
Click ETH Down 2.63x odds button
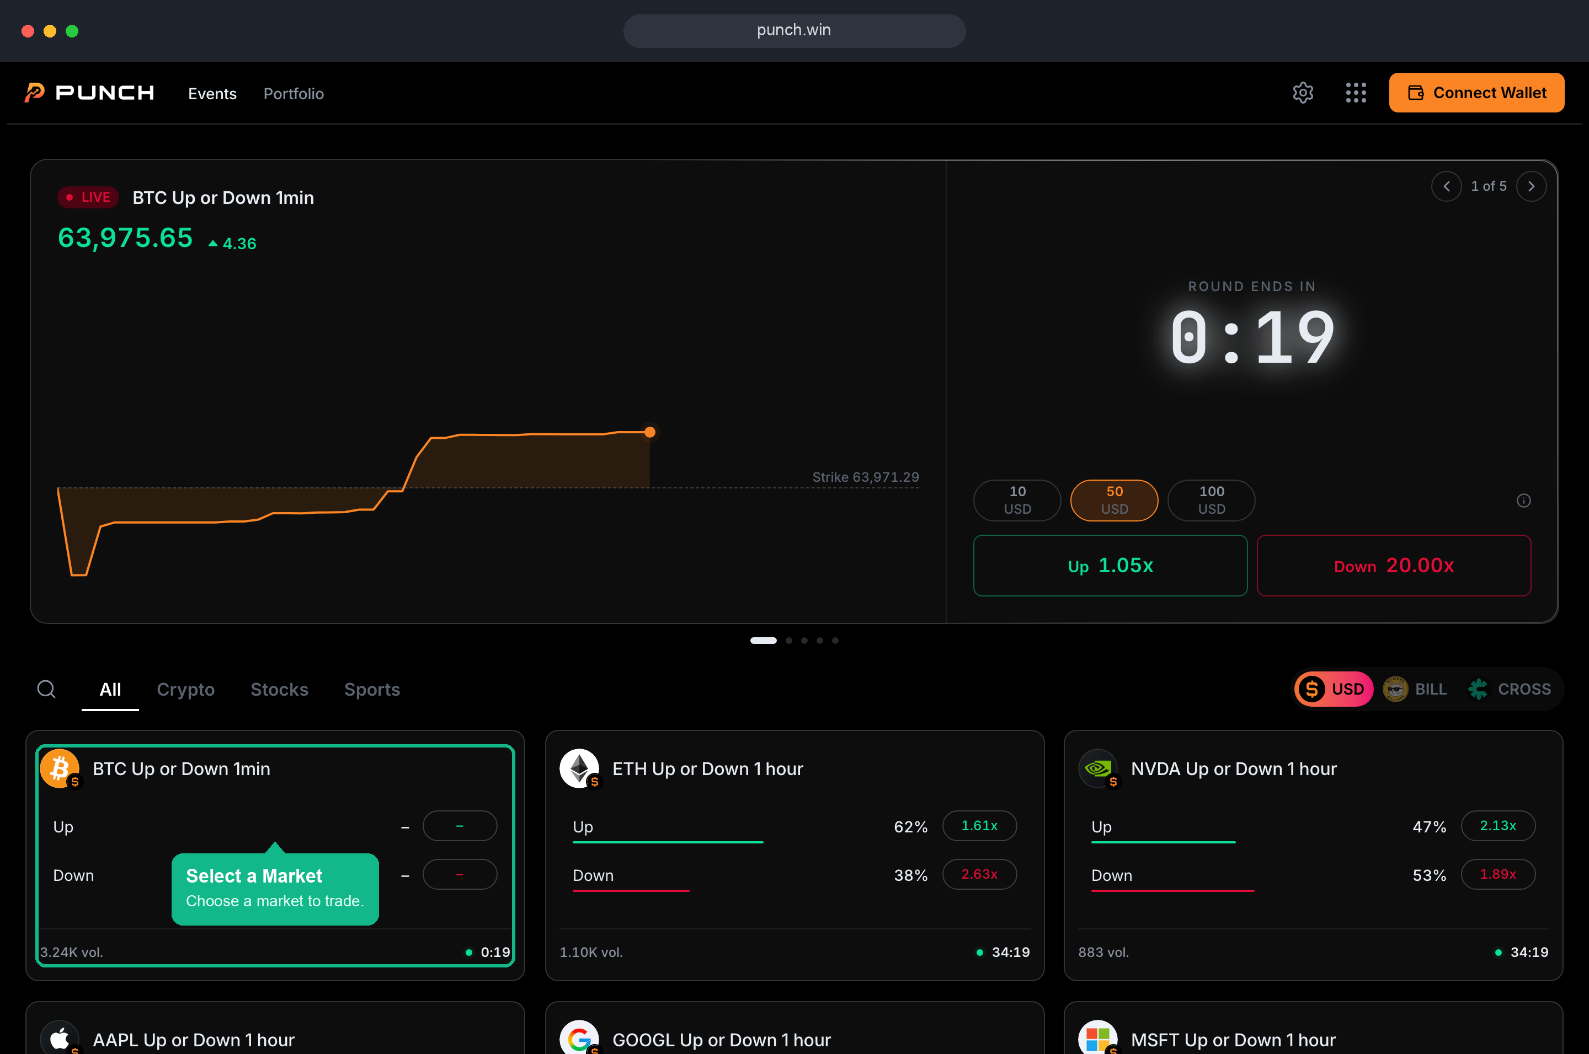coord(979,874)
